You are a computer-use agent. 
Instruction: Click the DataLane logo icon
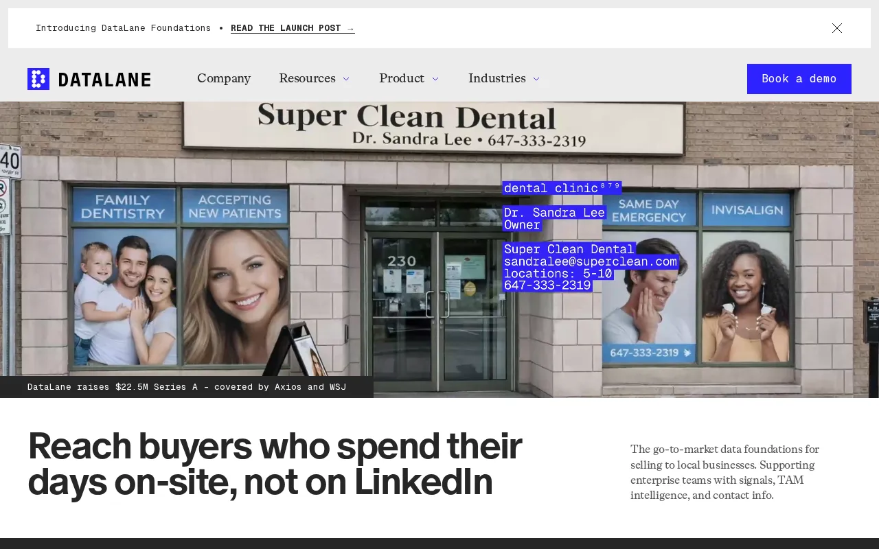[38, 79]
